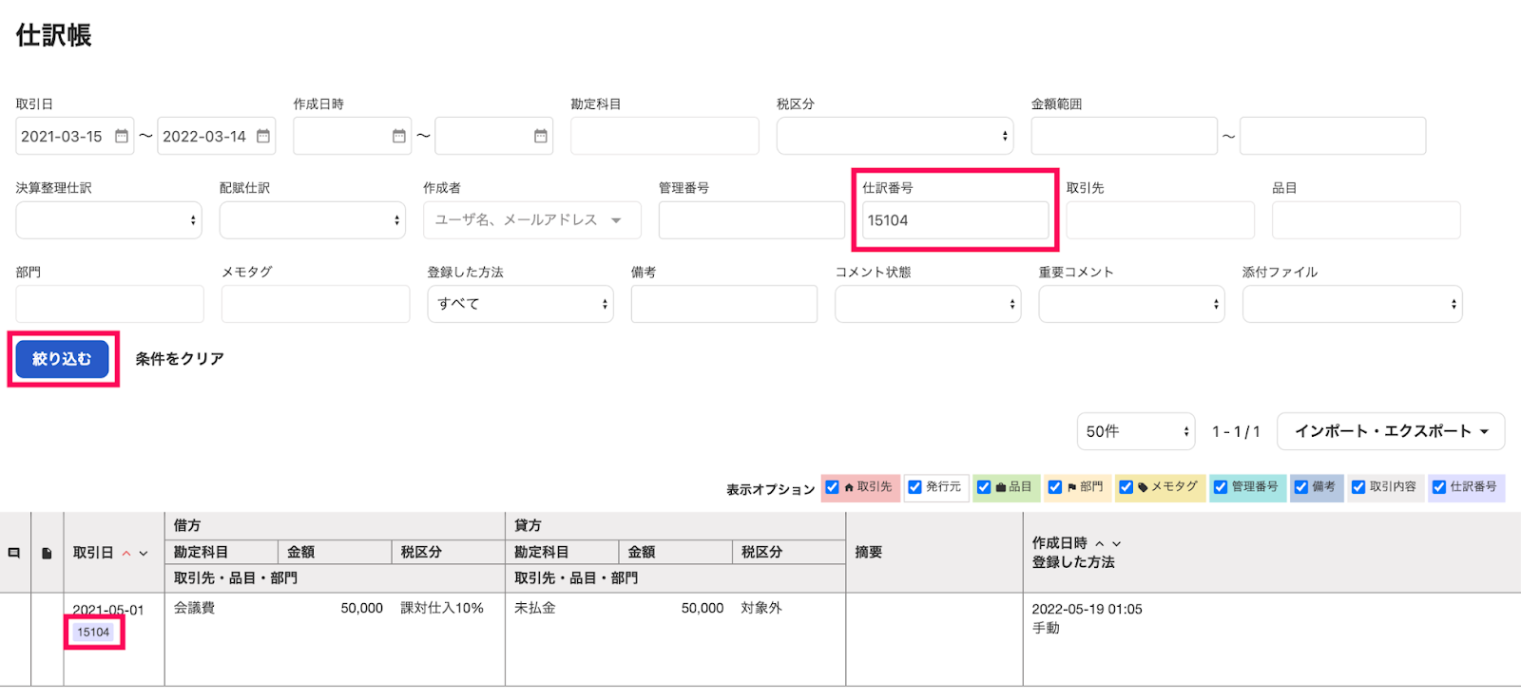Click the 15104 journal number tag in row

93,633
